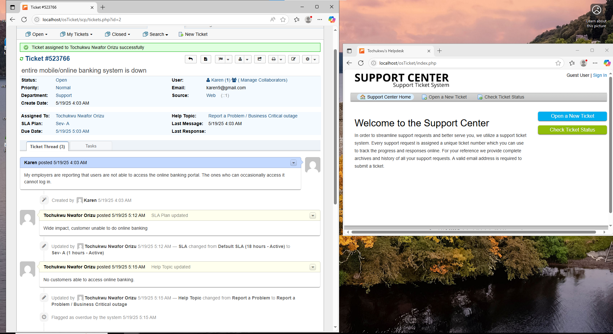This screenshot has height=334, width=613.
Task: Click the print icon in ticket toolbar
Action: tap(273, 59)
